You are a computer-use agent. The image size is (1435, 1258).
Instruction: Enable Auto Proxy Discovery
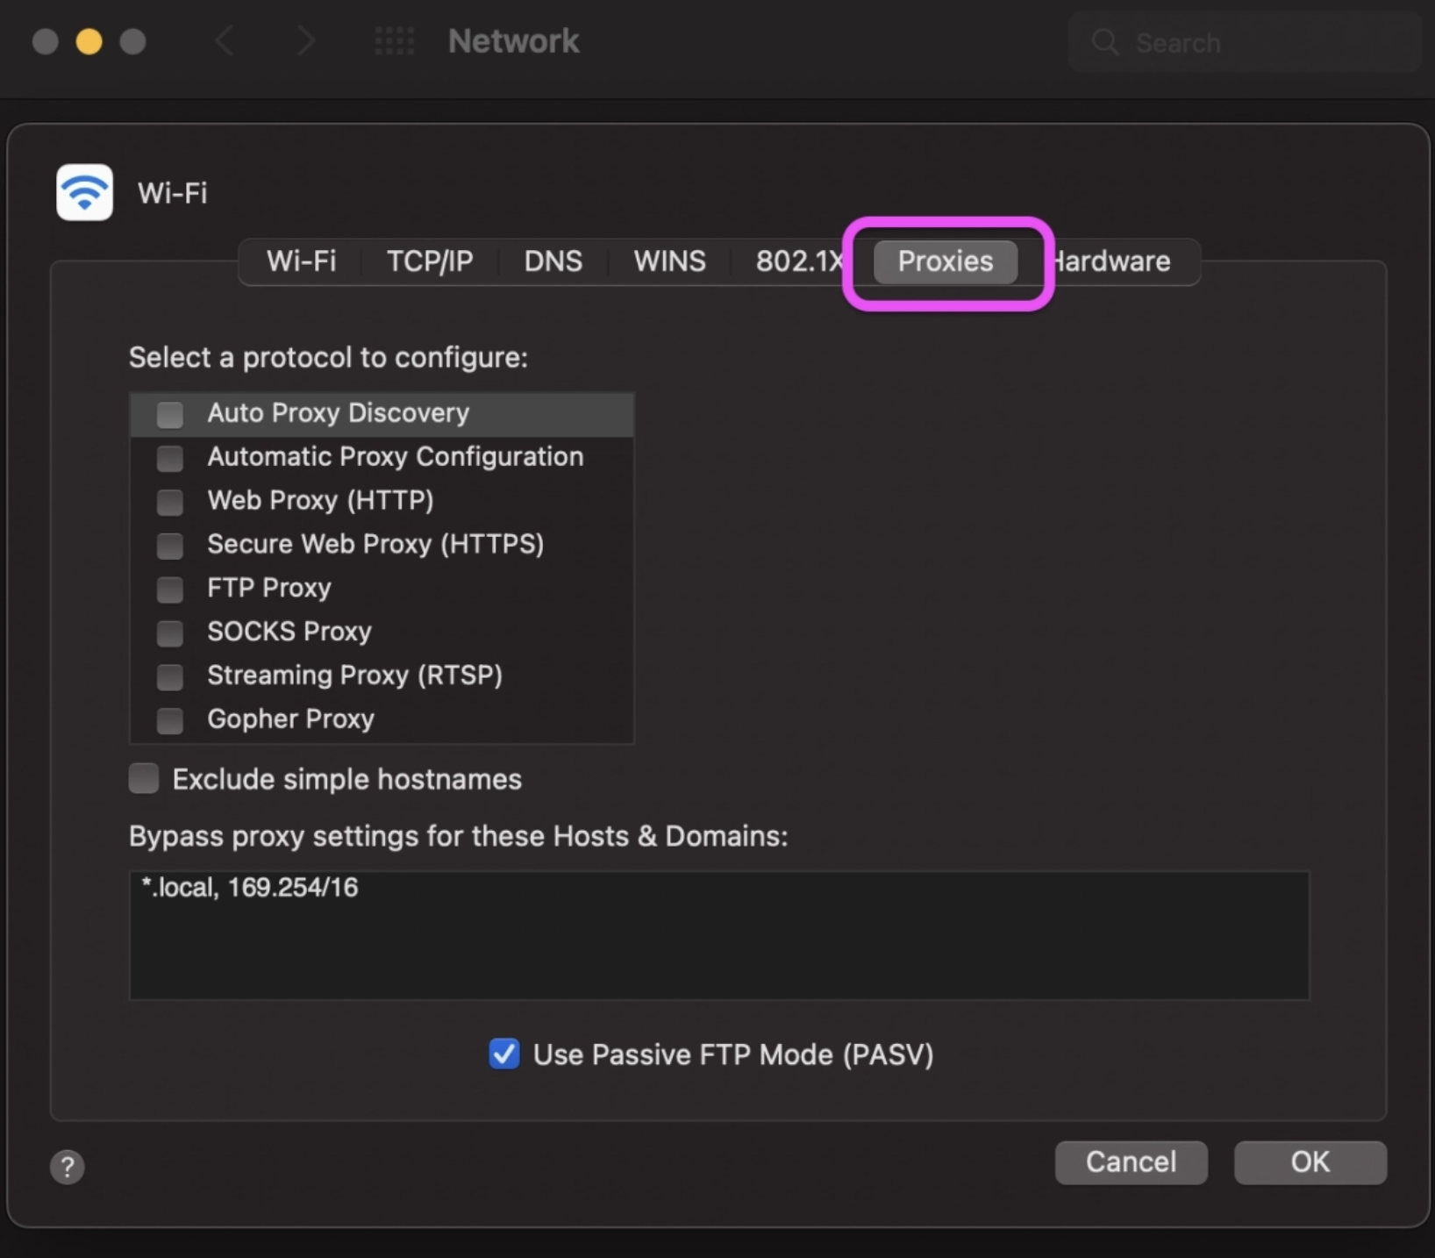(169, 413)
